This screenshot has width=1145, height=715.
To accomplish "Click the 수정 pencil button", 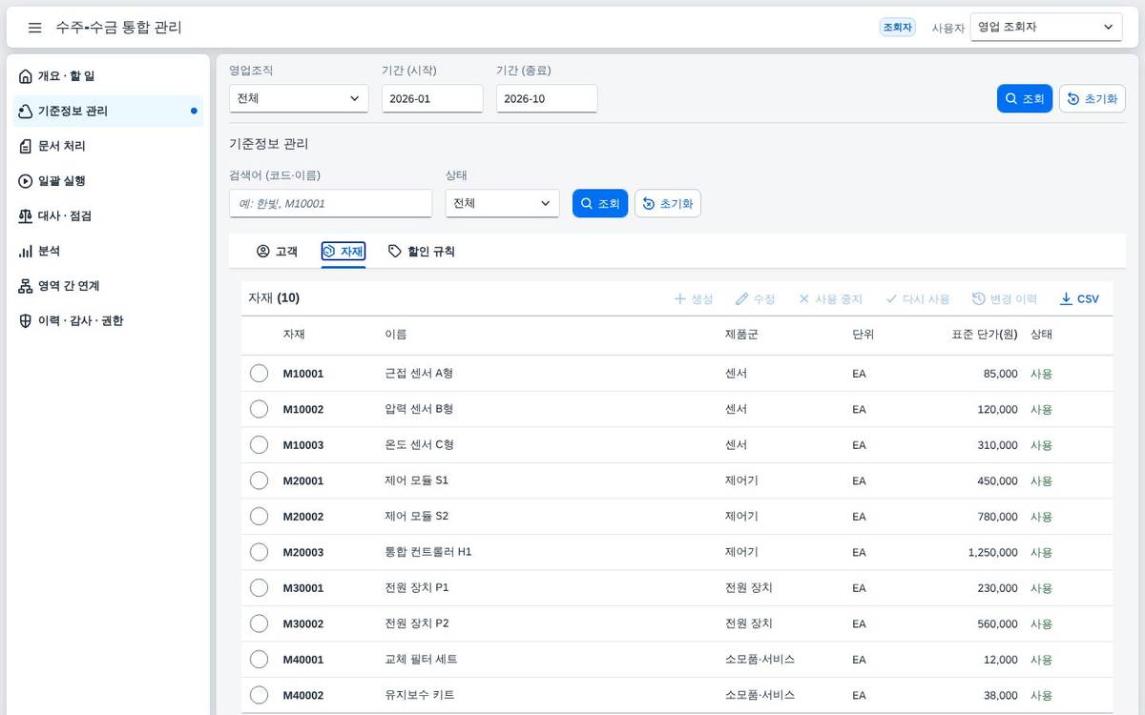I will tap(756, 298).
